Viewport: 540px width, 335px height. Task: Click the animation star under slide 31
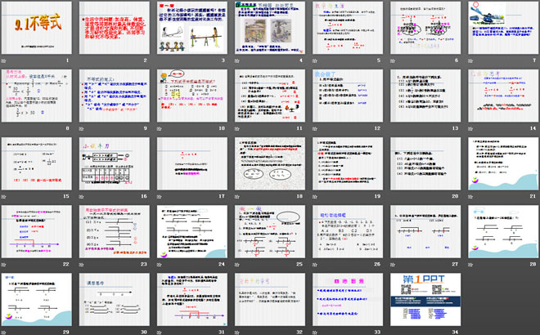point(159,333)
